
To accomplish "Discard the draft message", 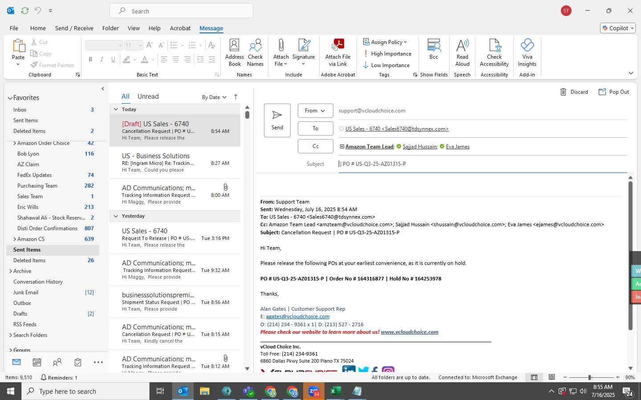I will pos(574,92).
